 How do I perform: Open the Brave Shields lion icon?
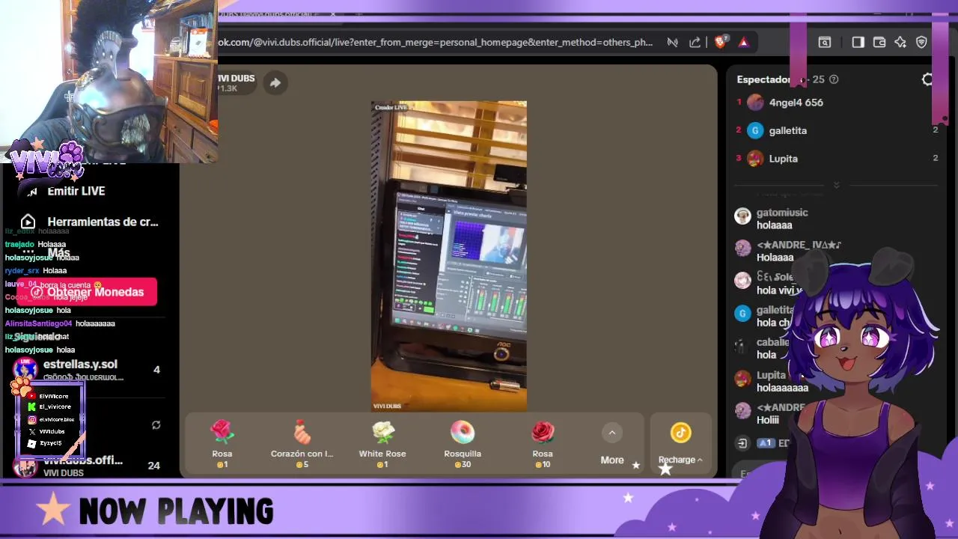(x=720, y=43)
